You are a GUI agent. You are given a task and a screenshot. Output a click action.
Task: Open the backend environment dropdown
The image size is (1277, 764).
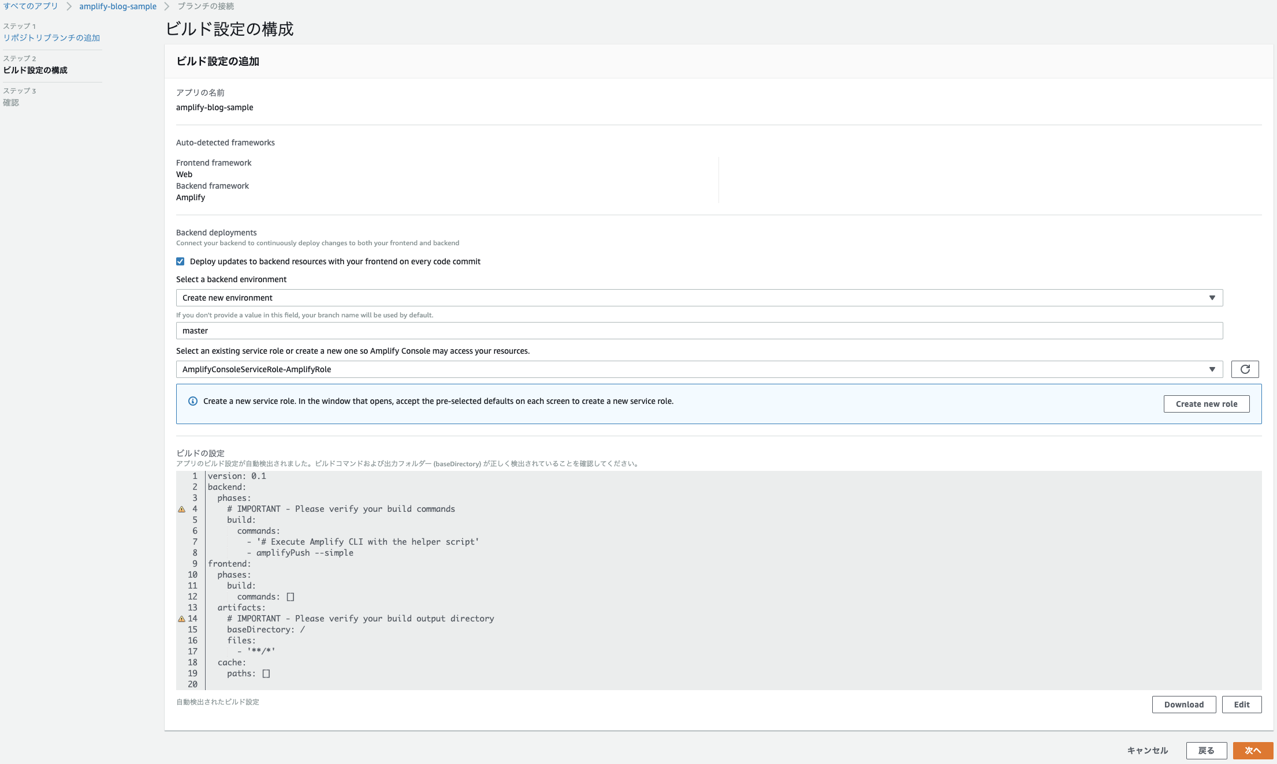(699, 298)
